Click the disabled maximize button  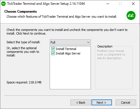tap(120, 4)
